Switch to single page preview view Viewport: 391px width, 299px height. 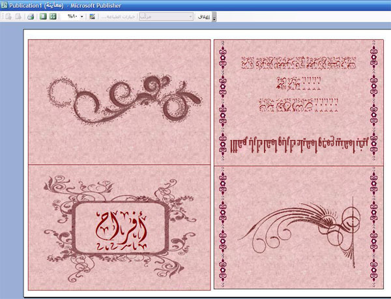pyautogui.click(x=43, y=16)
